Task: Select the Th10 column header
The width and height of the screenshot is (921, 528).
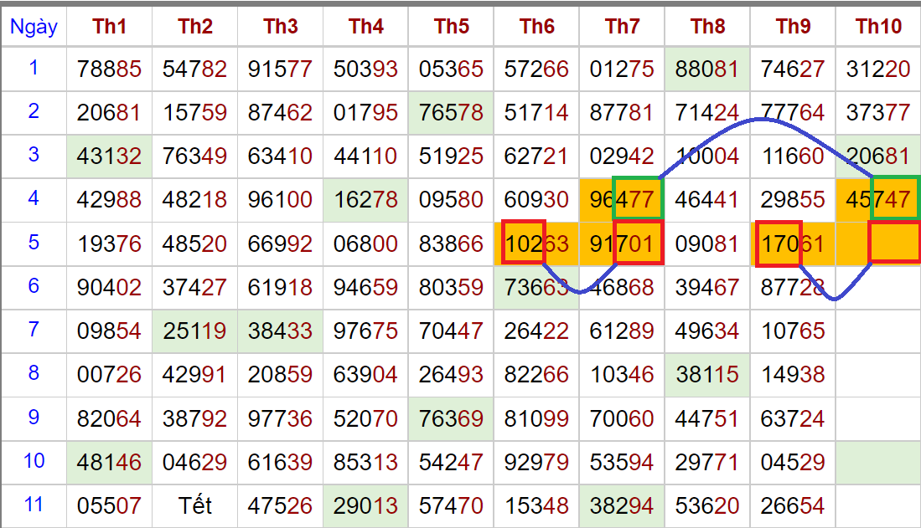Action: tap(878, 27)
